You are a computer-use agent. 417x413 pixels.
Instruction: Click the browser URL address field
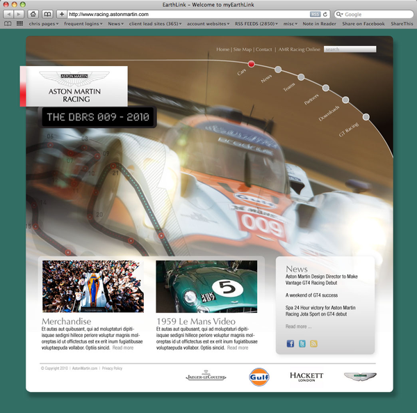(x=188, y=15)
